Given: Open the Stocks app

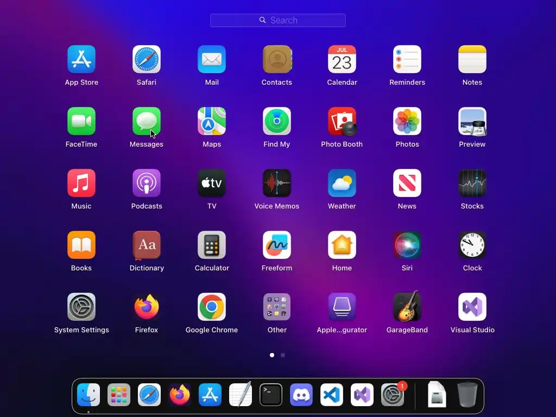Looking at the screenshot, I should coord(472,183).
